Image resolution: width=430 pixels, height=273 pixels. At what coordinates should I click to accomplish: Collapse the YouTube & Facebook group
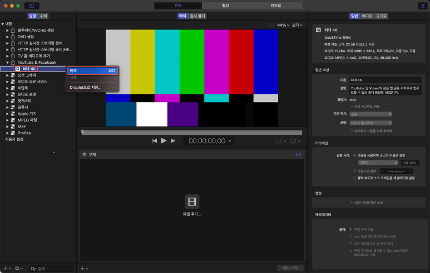pyautogui.click(x=7, y=62)
